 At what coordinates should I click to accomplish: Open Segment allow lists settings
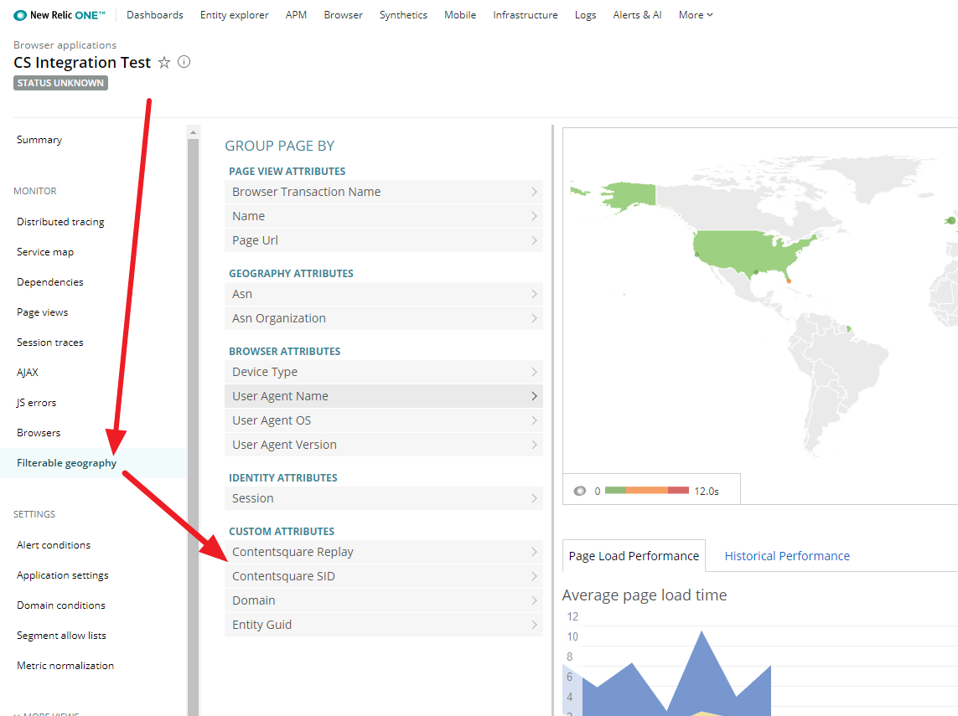coord(61,636)
